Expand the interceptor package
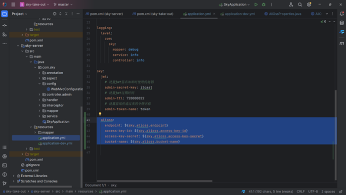Image resolution: width=346 pixels, height=195 pixels. [40, 105]
